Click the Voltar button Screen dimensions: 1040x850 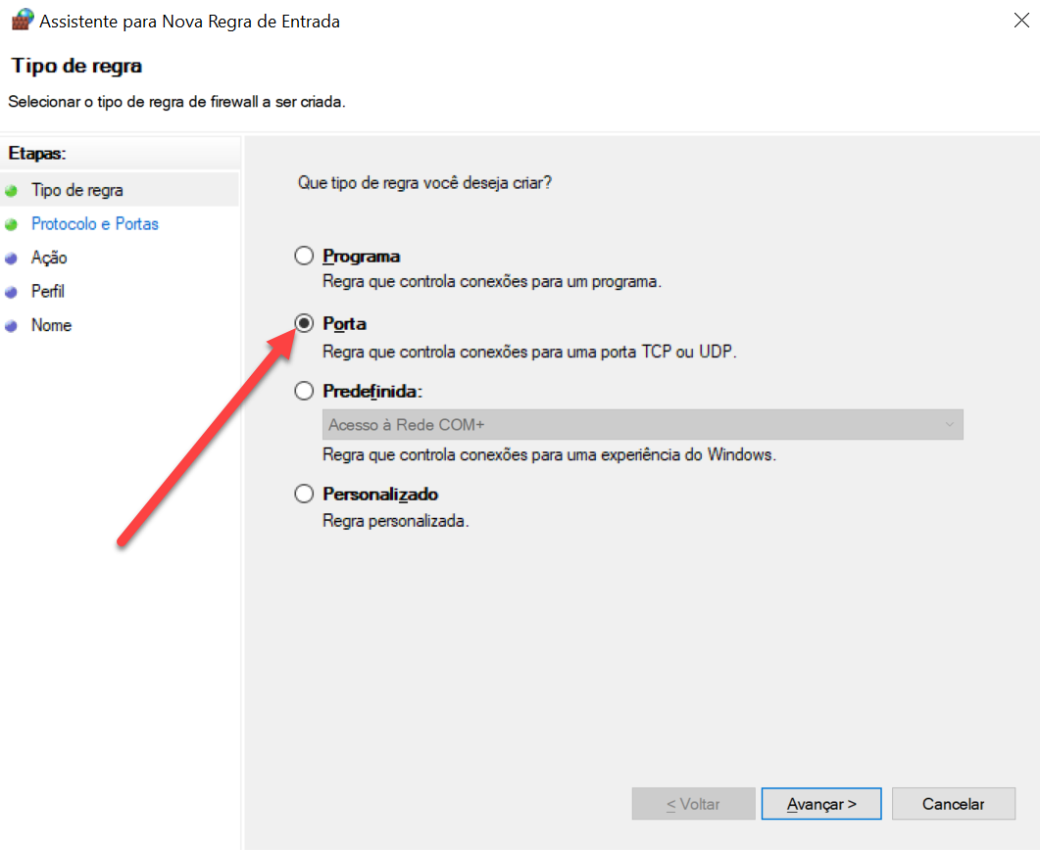tap(693, 804)
